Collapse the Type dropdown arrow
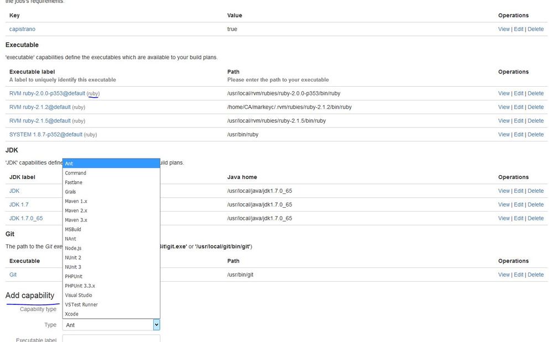Image resolution: width=552 pixels, height=342 pixels. (x=157, y=325)
